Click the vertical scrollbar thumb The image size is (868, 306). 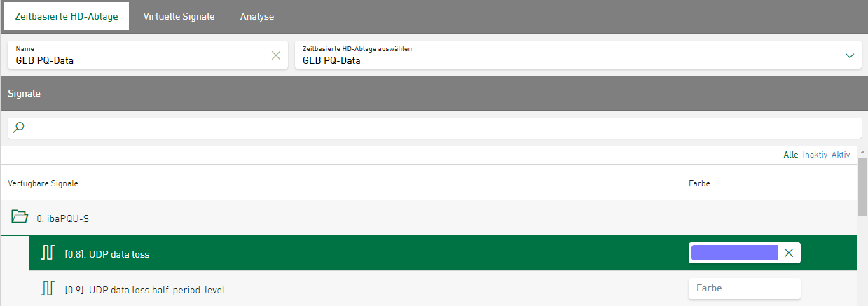(863, 186)
